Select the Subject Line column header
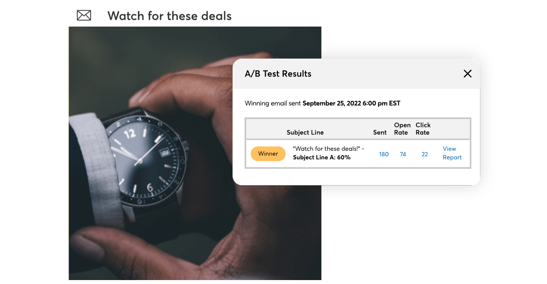The width and height of the screenshot is (547, 284). click(305, 132)
